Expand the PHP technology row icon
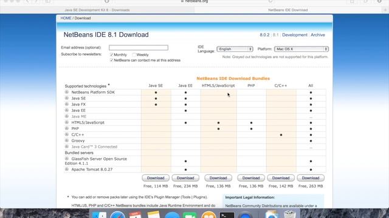The height and width of the screenshot is (218, 389). tap(66, 128)
